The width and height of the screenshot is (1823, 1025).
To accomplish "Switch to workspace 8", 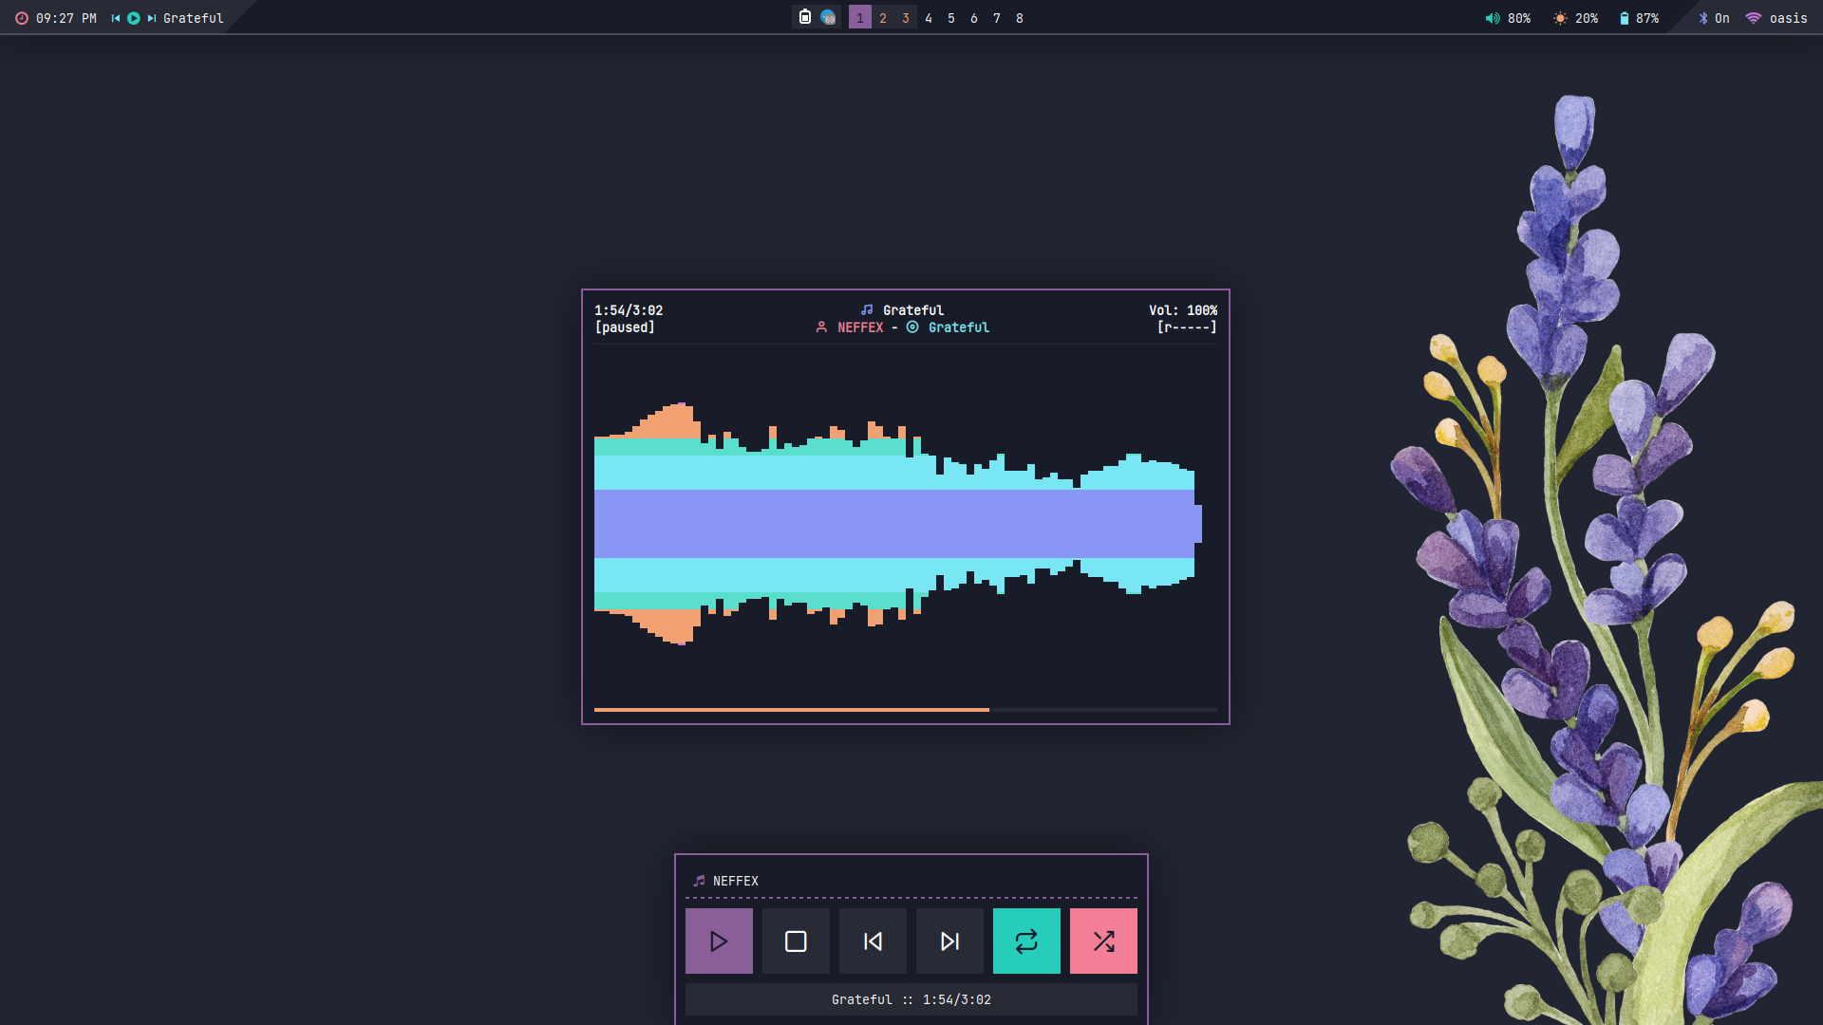I will 1020,18.
